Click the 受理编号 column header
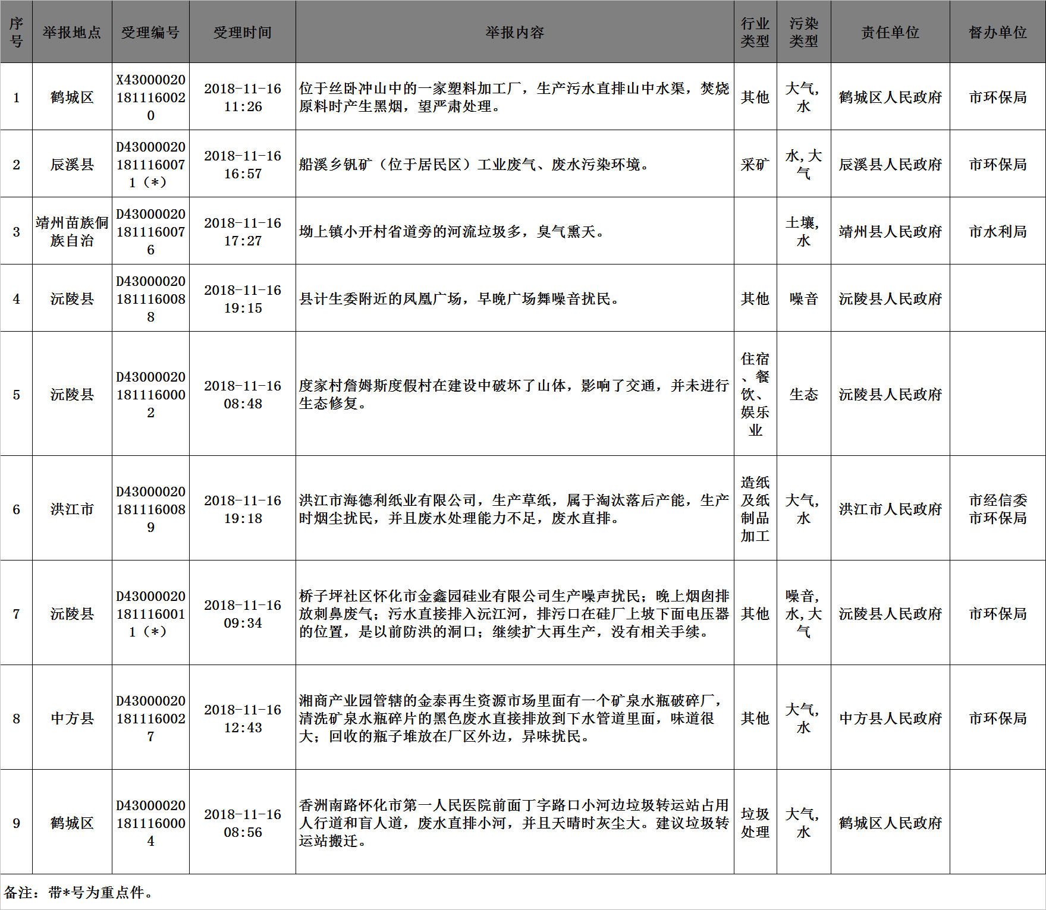Viewport: 1046px width, 910px height. coord(150,32)
